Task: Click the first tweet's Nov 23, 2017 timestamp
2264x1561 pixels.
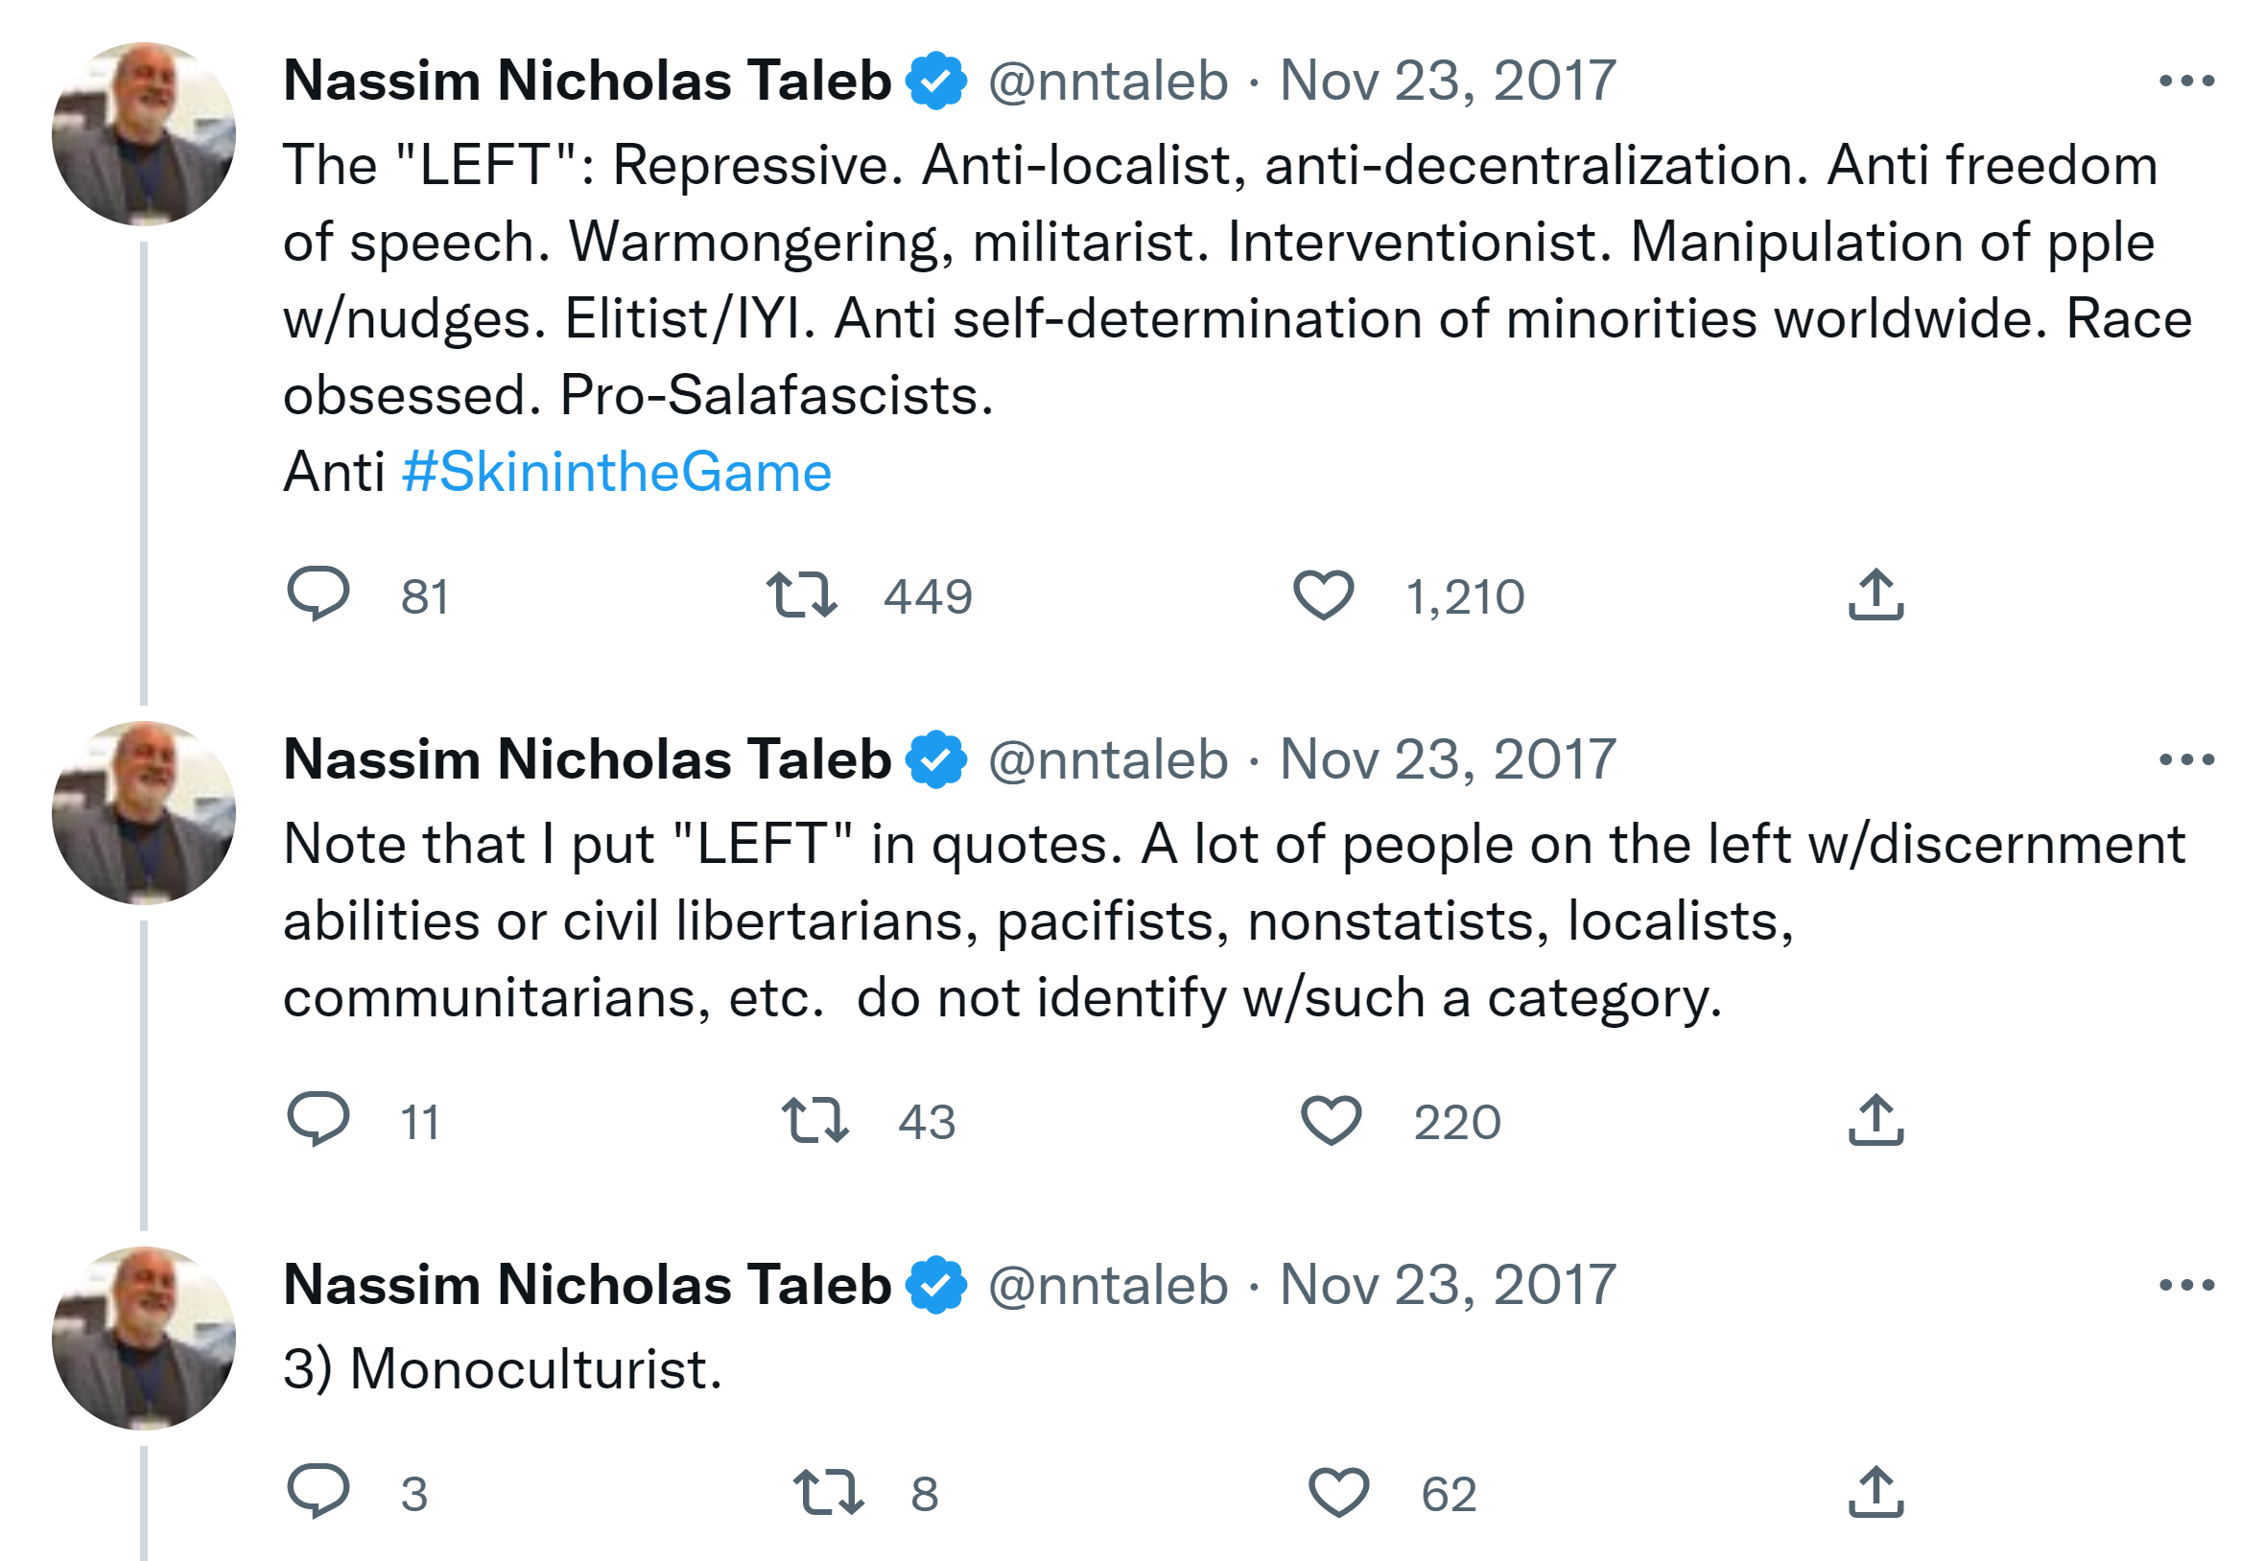Action: 1447,81
